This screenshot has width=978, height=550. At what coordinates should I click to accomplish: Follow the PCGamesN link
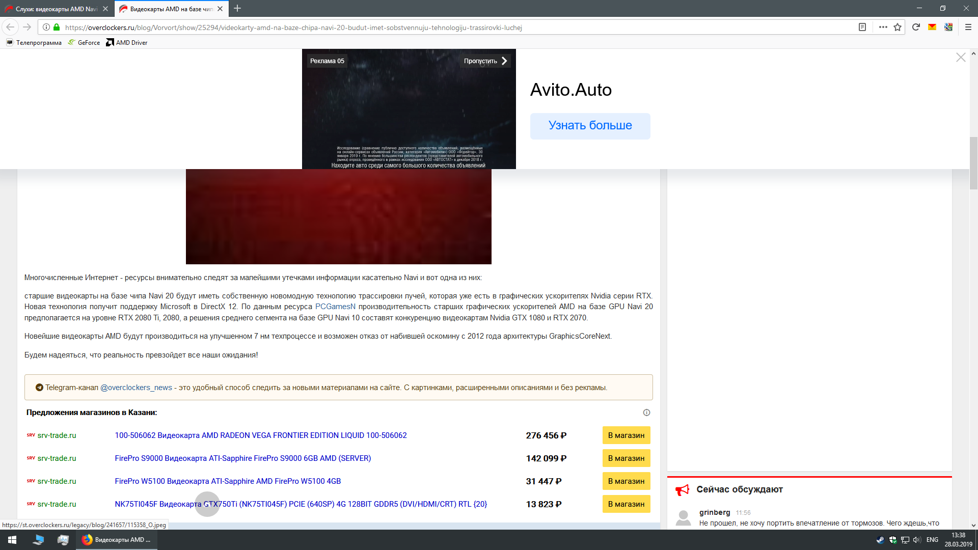[335, 307]
